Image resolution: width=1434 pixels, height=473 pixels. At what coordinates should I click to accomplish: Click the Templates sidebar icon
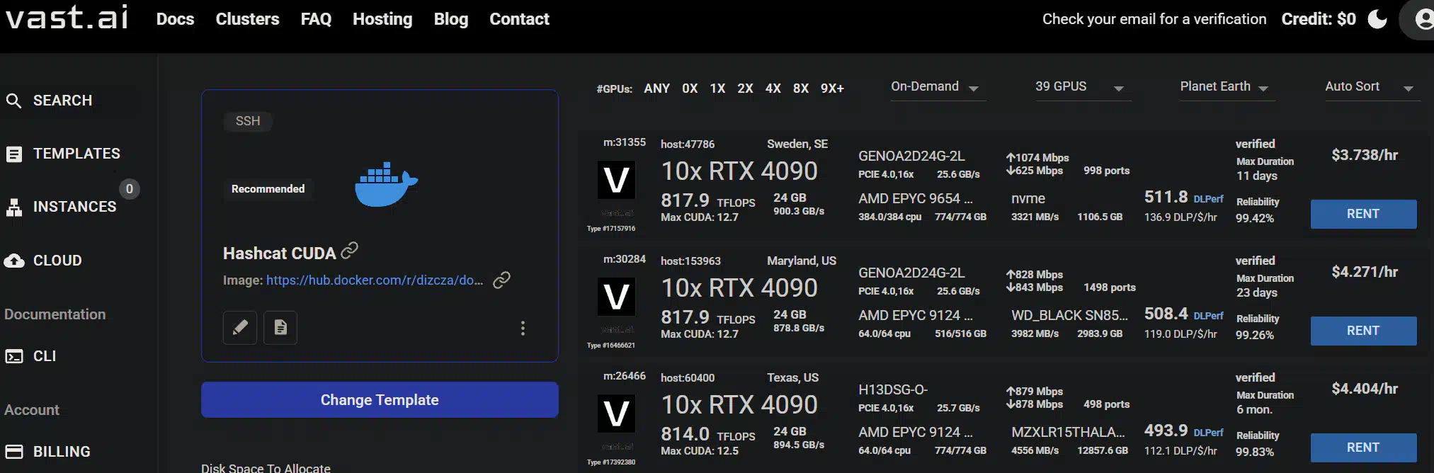click(x=13, y=154)
